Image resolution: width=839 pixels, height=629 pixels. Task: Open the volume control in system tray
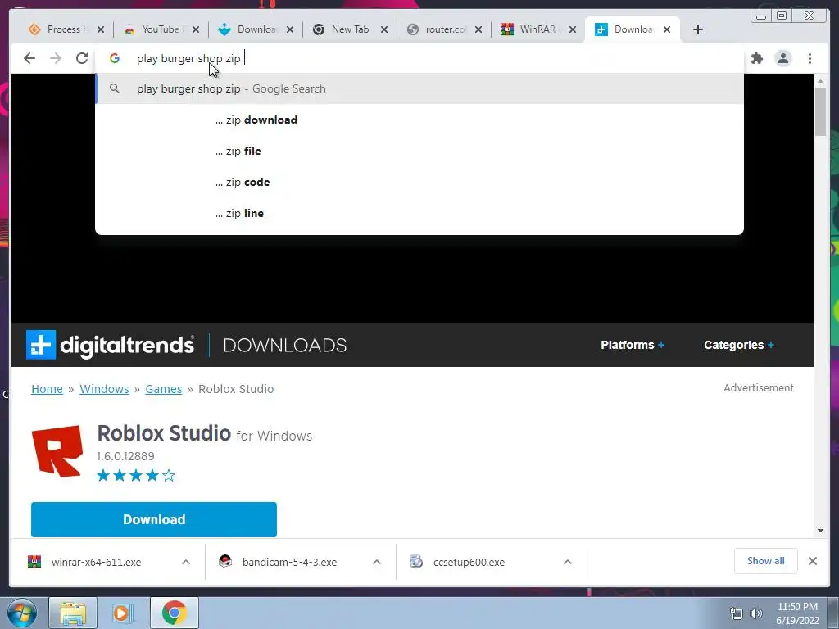point(756,613)
